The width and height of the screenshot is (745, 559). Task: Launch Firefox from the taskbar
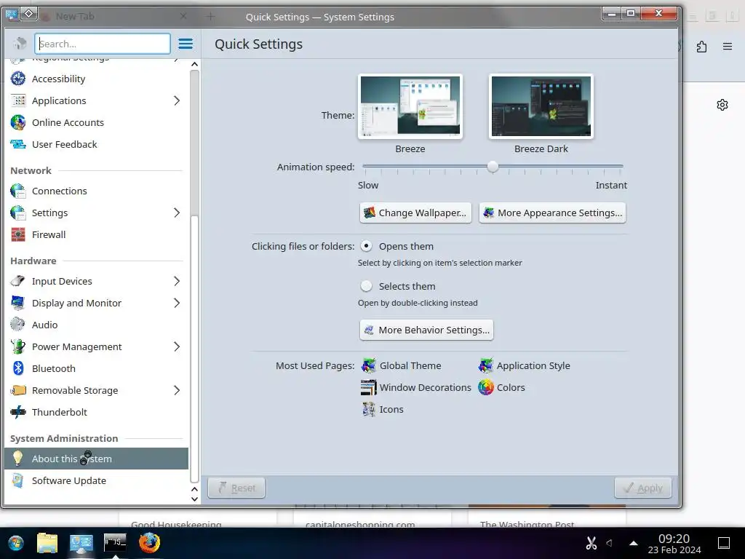tap(149, 543)
